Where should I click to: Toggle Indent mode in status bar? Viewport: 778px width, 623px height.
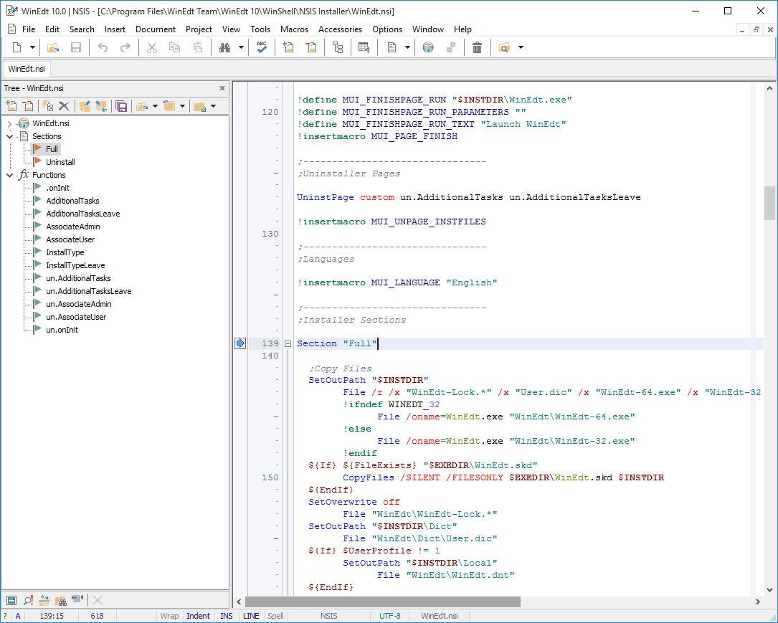198,616
